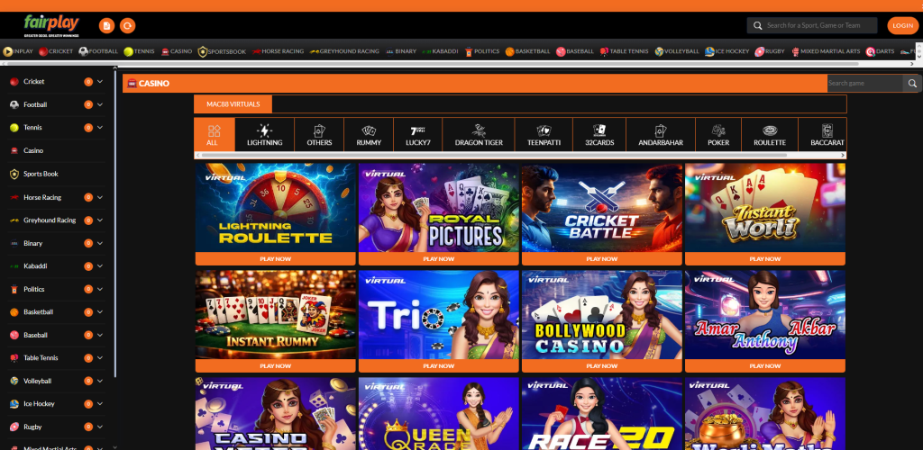Select the ALL games category
923x450 pixels.
[x=215, y=135]
